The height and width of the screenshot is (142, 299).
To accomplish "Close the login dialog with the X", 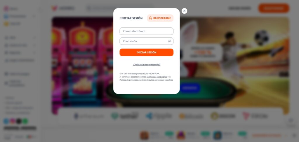I will (x=184, y=11).
